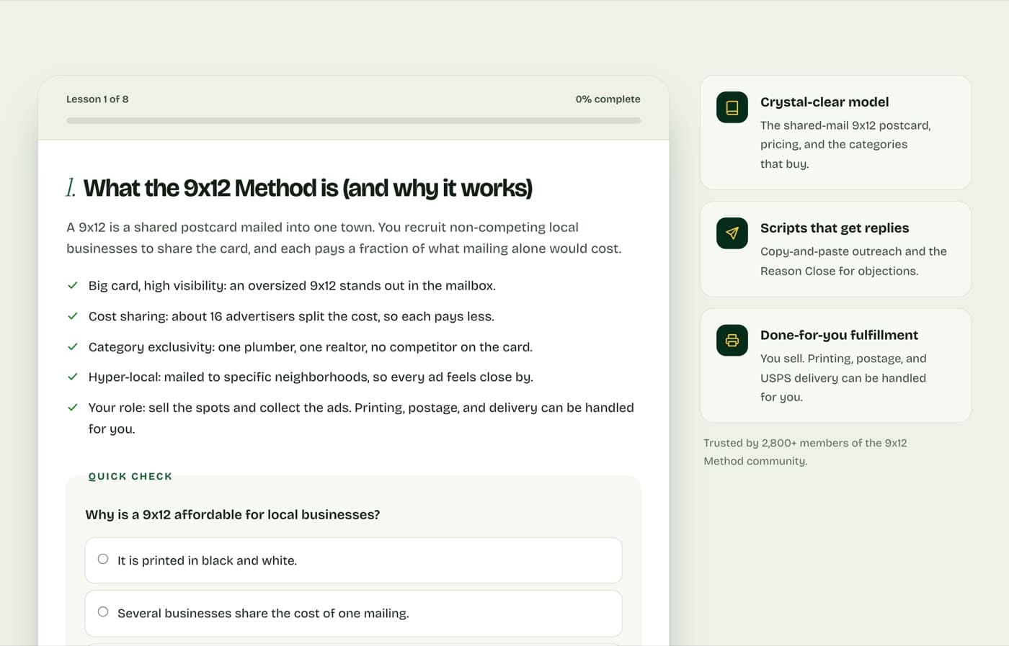
Task: Click the checkmark next to Cost sharing
Action: 73,316
